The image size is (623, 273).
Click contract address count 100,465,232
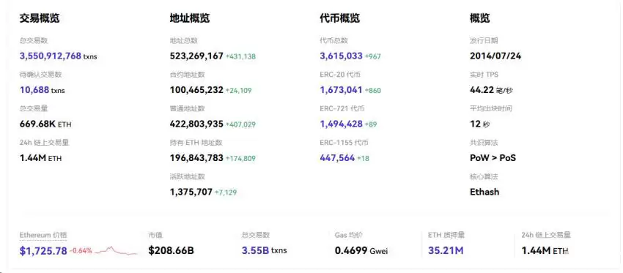click(196, 90)
